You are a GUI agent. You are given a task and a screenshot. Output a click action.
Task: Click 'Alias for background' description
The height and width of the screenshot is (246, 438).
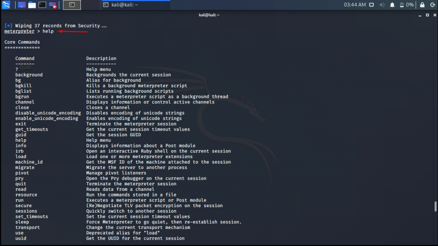[x=113, y=80]
